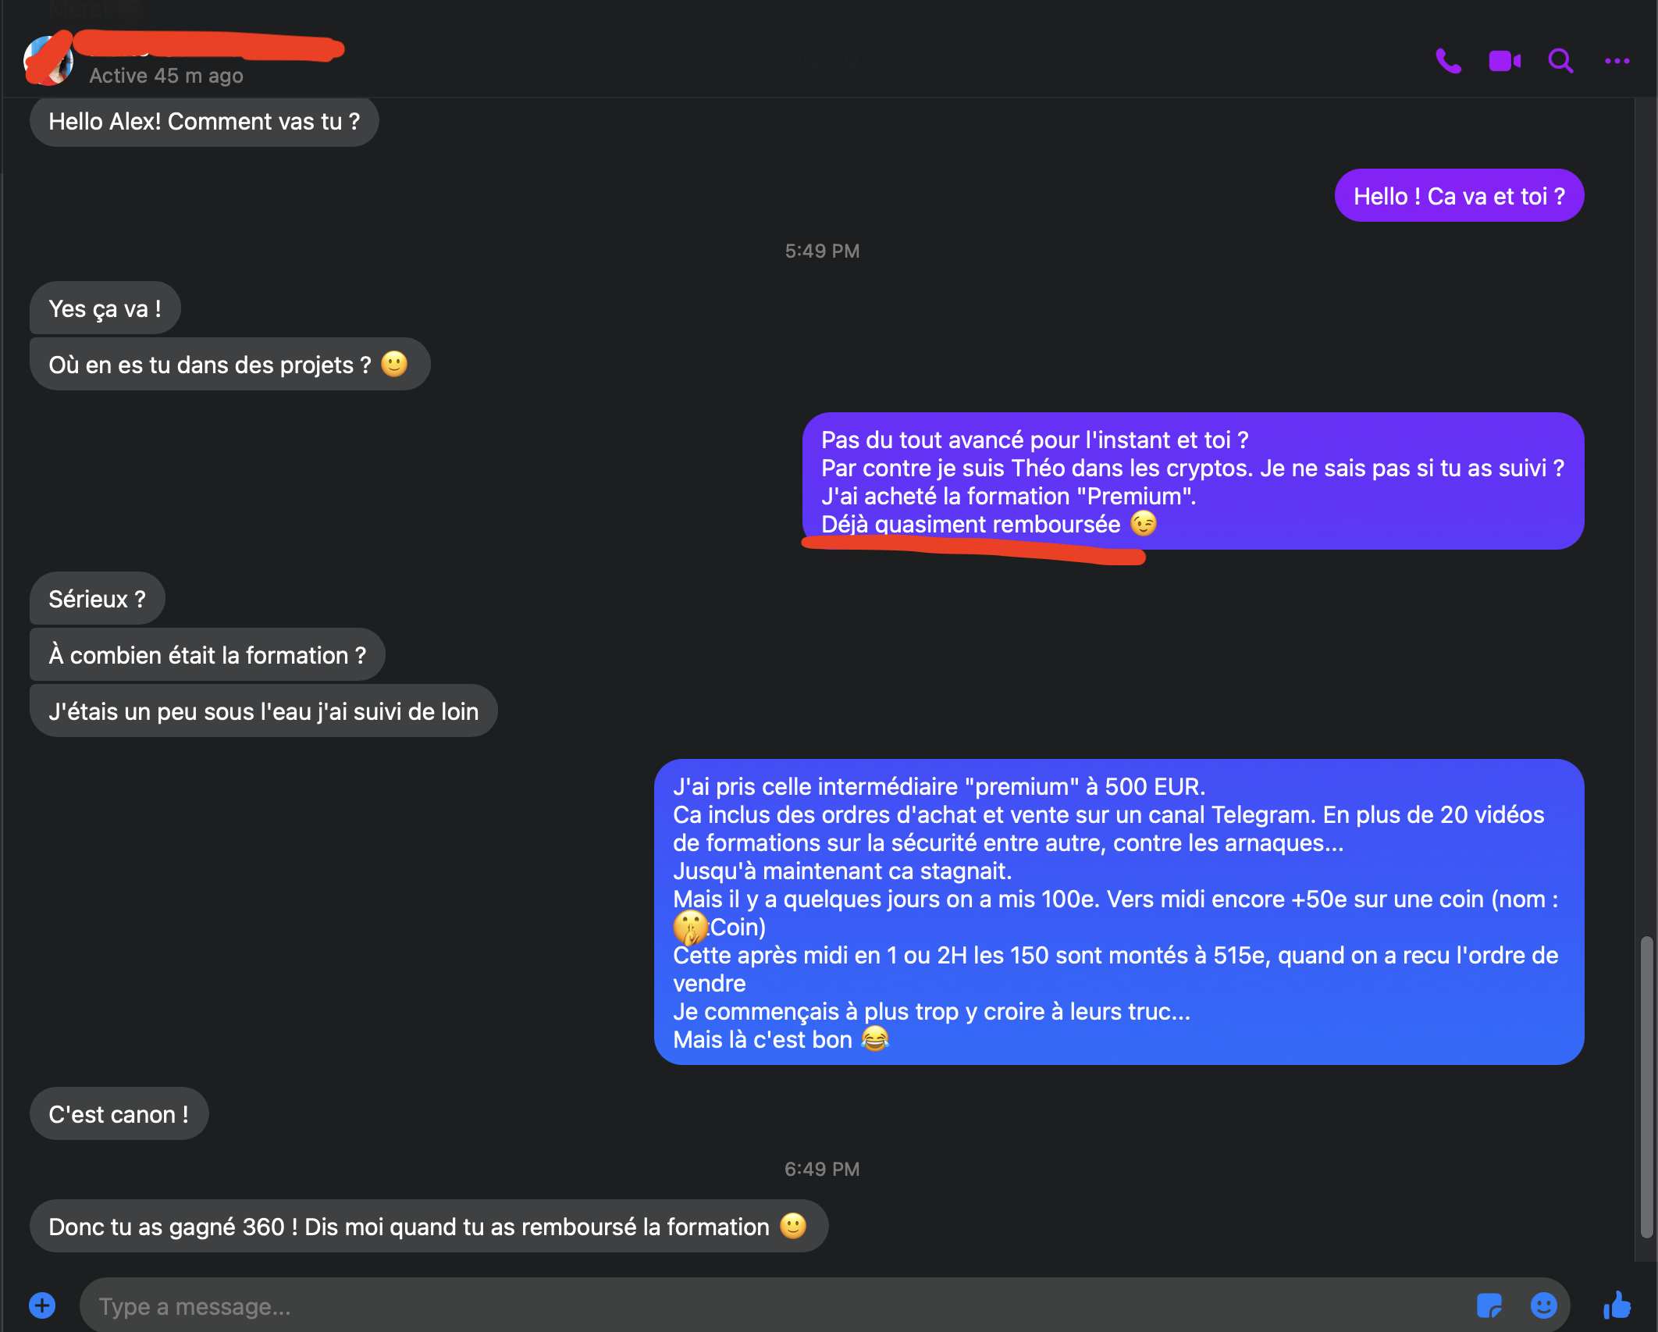Click the contact's profile avatar
The width and height of the screenshot is (1658, 1332).
pyautogui.click(x=48, y=61)
